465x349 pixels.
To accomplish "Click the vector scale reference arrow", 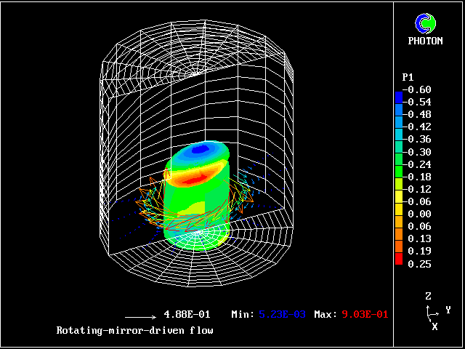I will tap(141, 317).
